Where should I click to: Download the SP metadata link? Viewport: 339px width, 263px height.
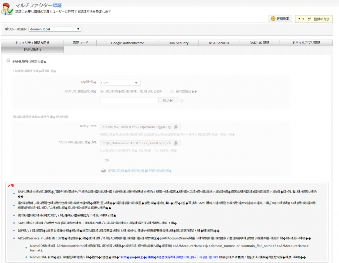[140, 171]
